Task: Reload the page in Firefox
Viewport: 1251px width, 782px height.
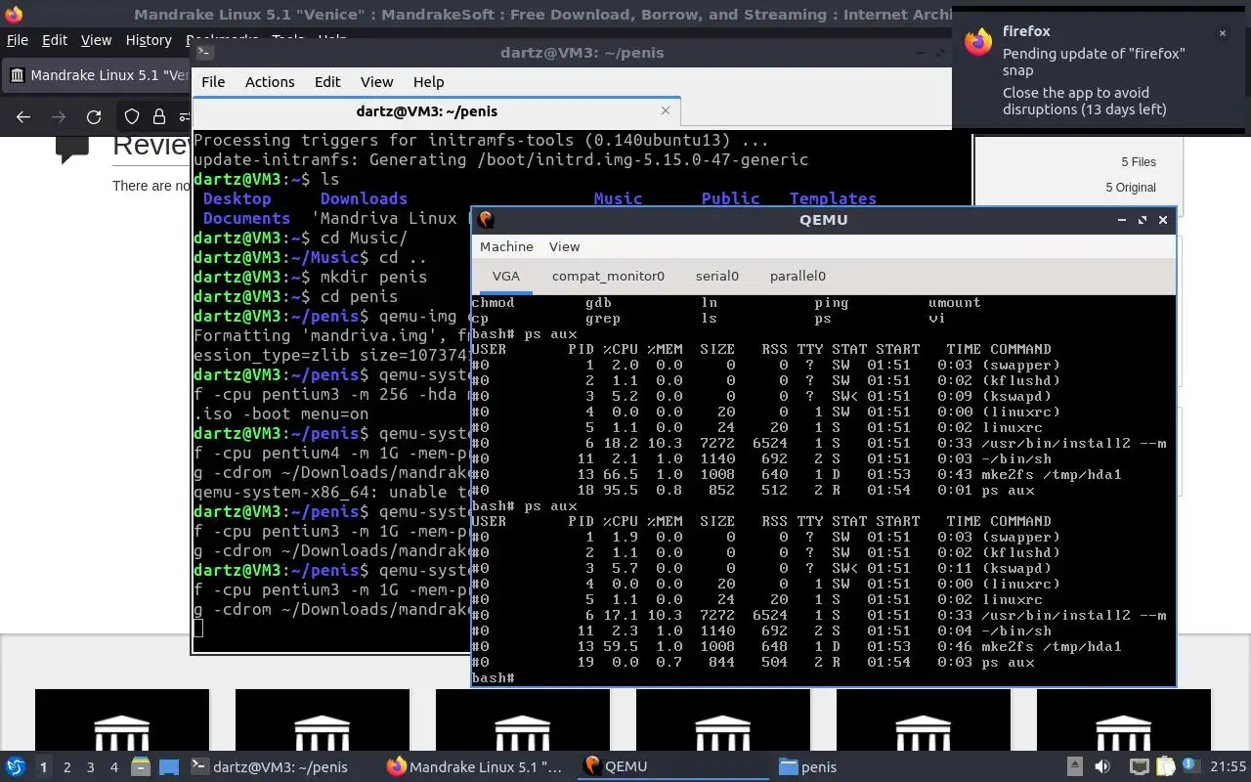Action: point(94,117)
